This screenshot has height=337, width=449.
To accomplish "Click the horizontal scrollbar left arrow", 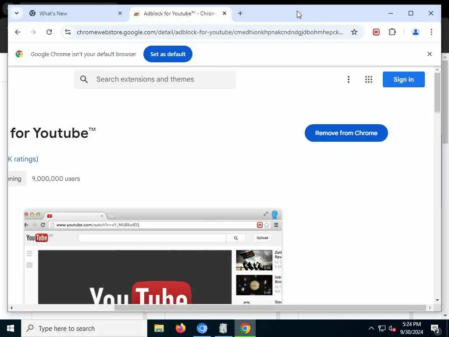I will pyautogui.click(x=11, y=308).
